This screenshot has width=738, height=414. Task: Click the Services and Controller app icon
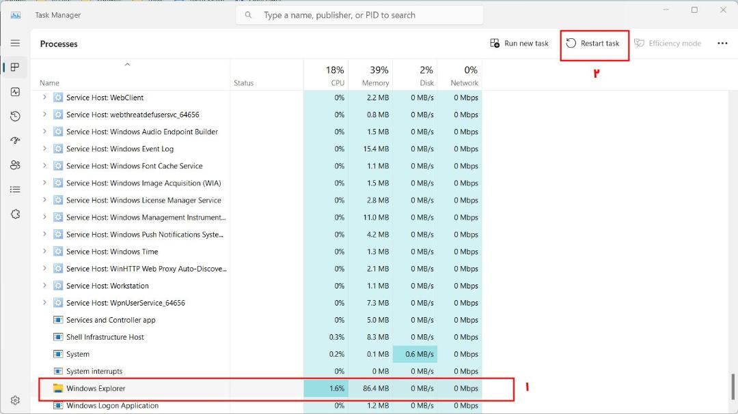[58, 320]
